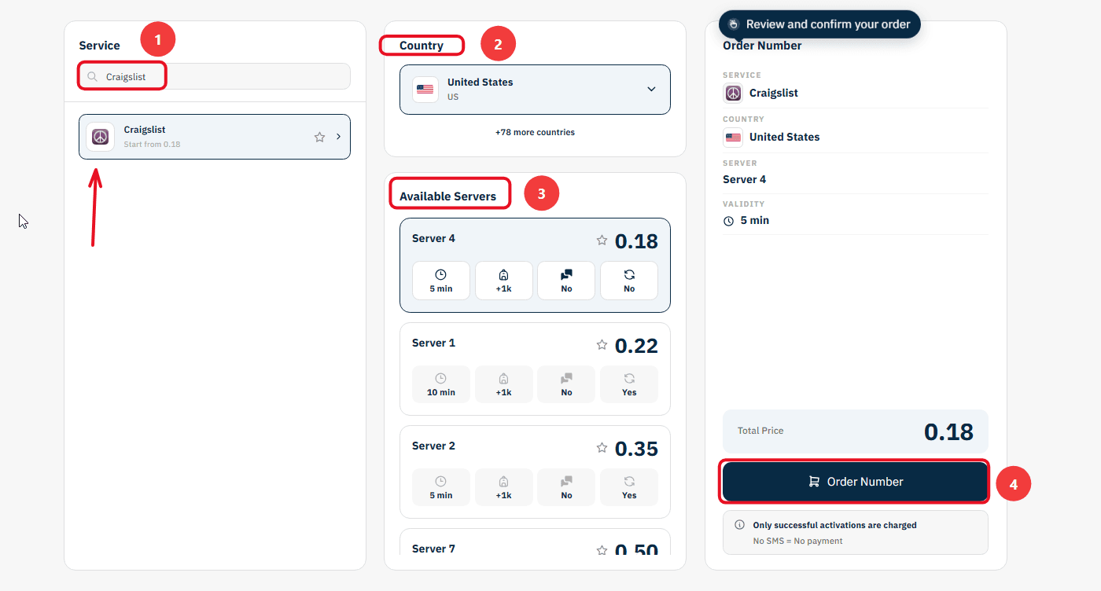Click the US flag in the order summary
This screenshot has width=1101, height=591.
tap(733, 137)
